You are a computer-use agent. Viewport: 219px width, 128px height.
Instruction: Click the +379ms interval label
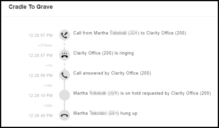point(45,45)
